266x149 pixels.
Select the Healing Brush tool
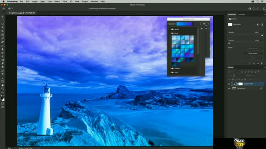point(2,42)
